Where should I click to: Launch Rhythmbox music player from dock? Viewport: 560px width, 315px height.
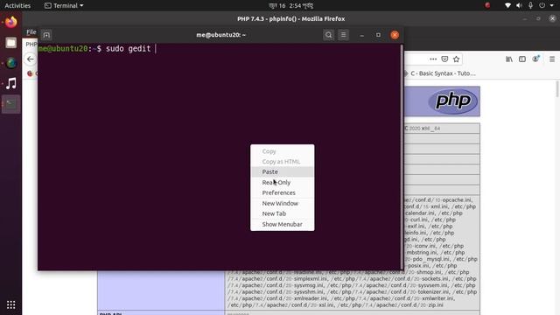(x=11, y=84)
